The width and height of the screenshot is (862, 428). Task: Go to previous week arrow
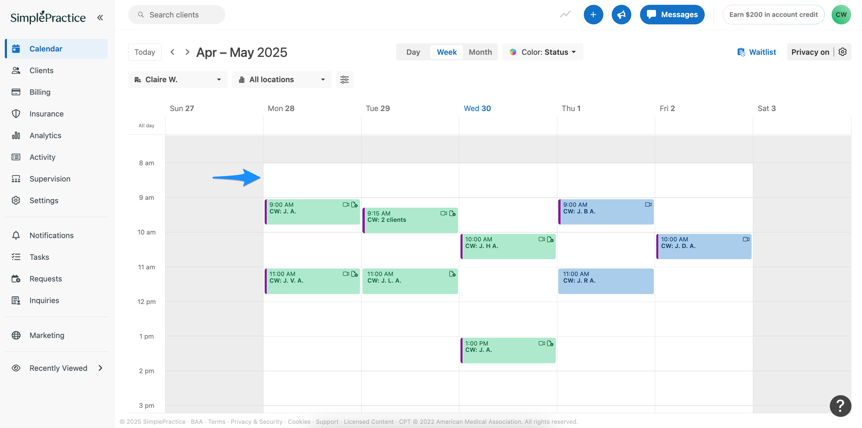pyautogui.click(x=172, y=52)
